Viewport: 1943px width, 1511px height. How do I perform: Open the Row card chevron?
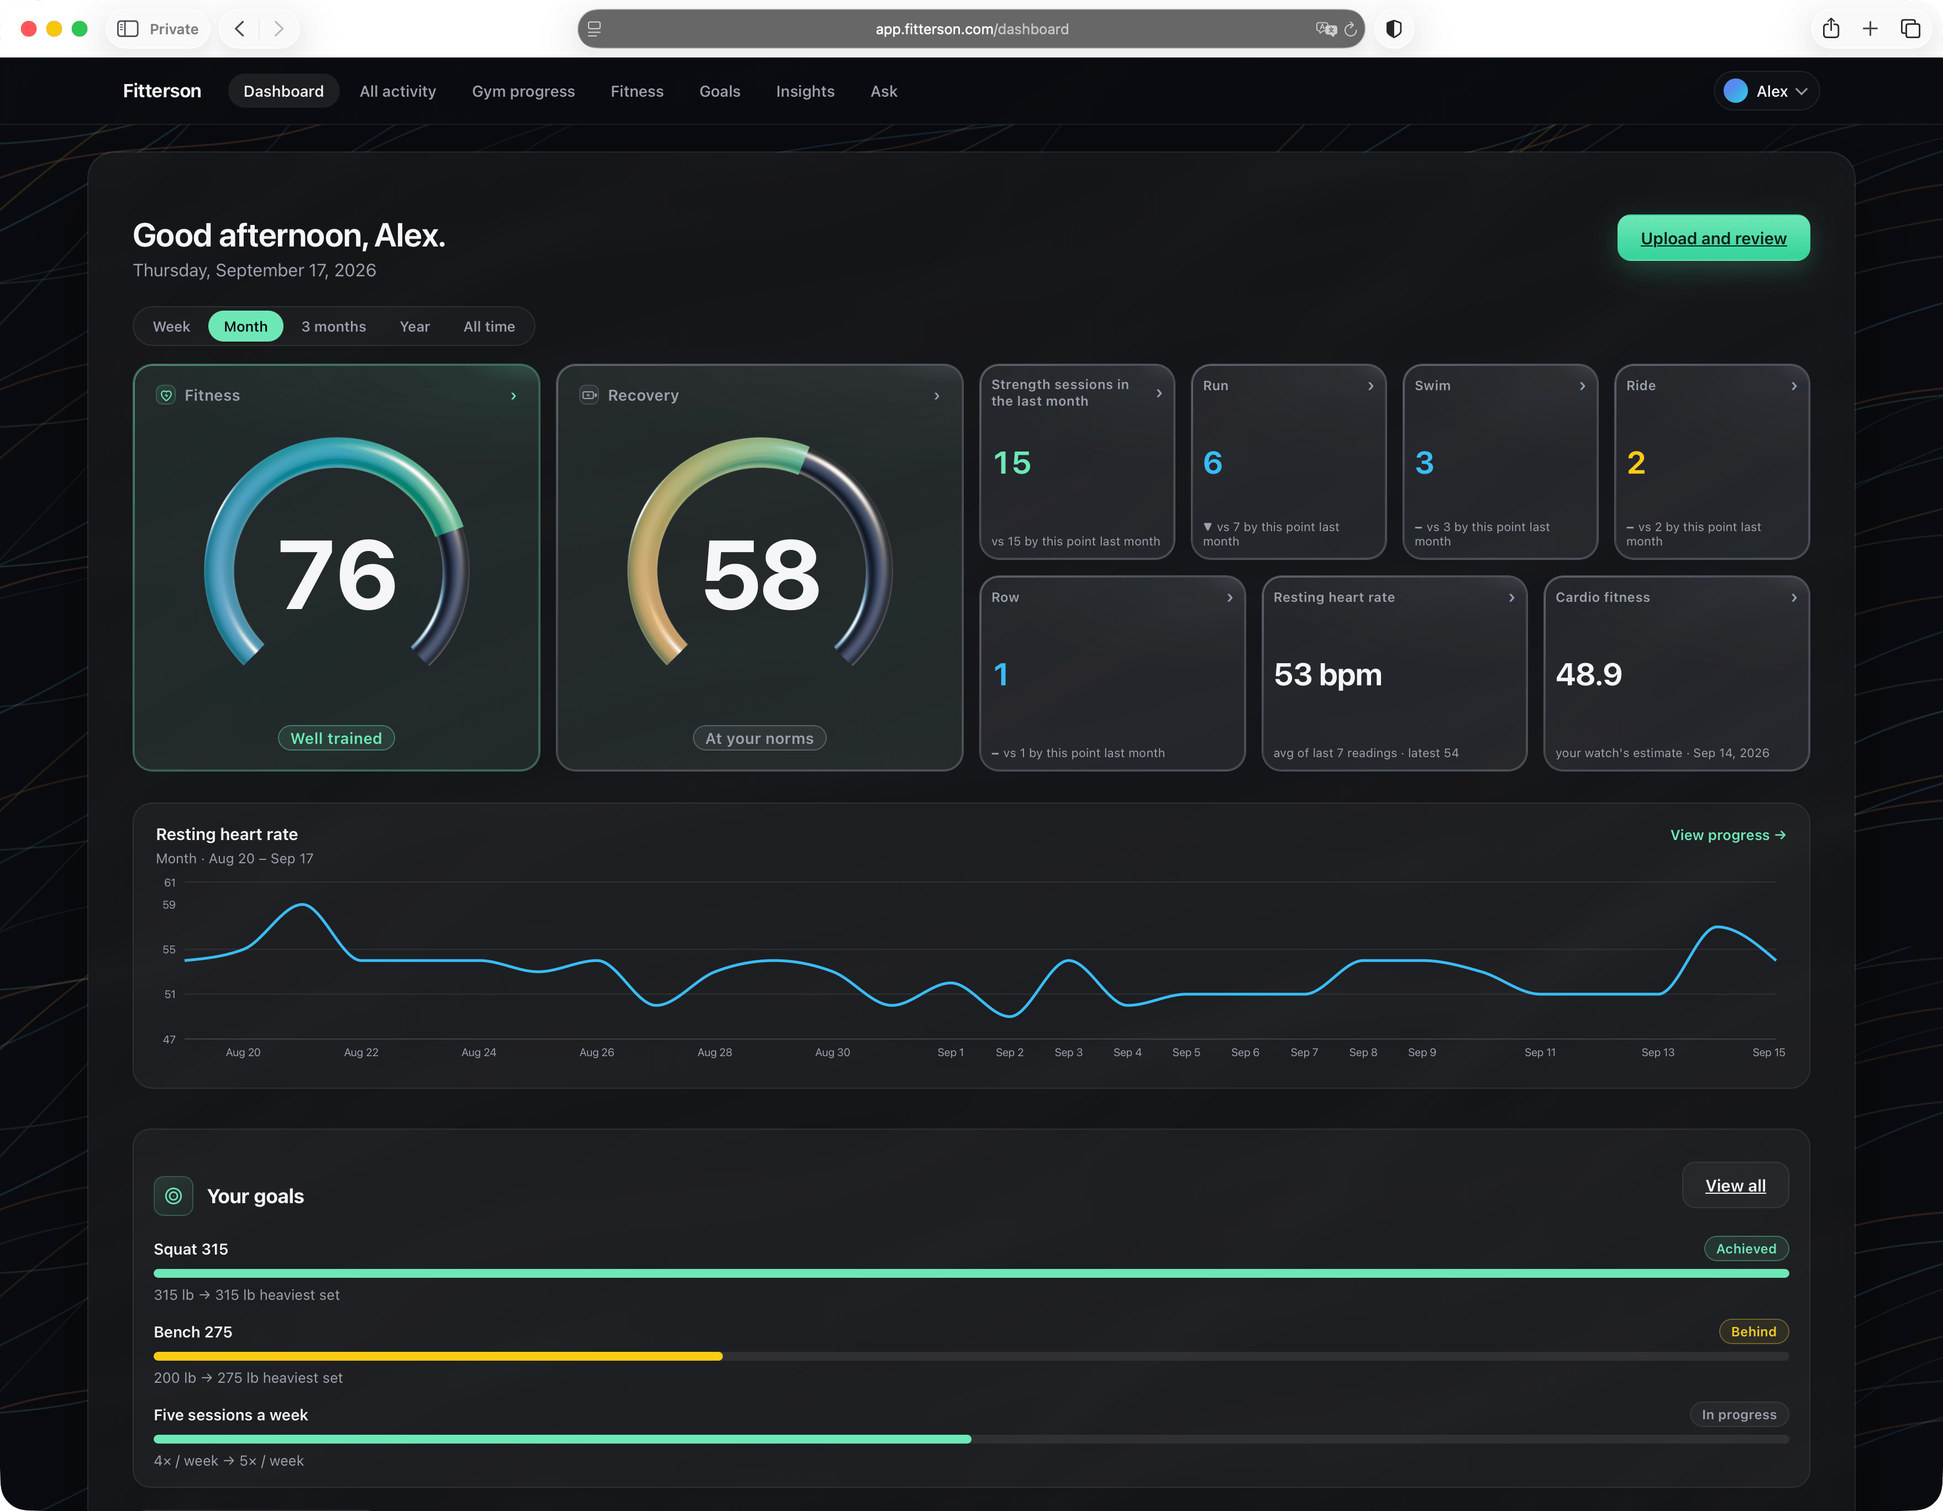pyautogui.click(x=1230, y=598)
